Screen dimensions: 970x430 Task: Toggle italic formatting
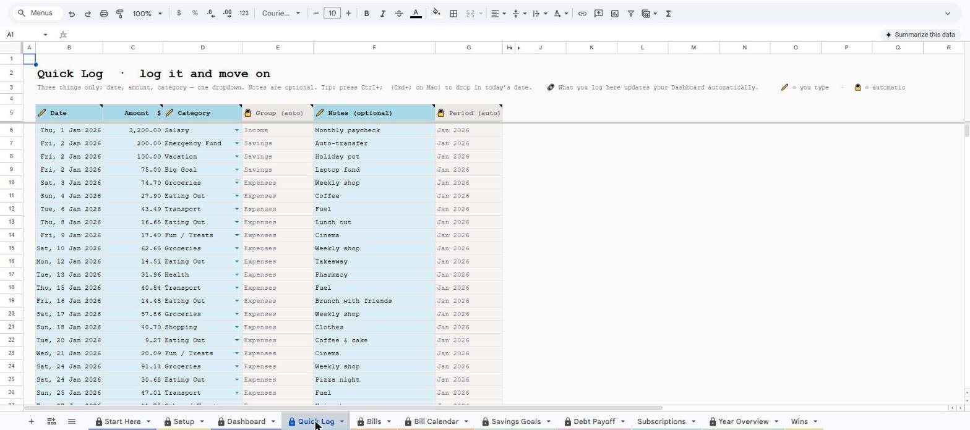click(382, 14)
